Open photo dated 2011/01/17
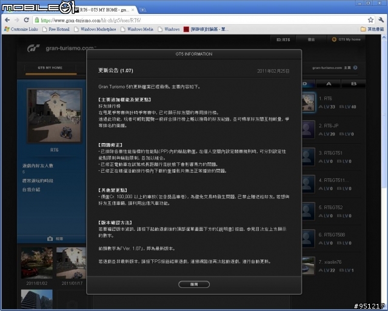Image resolution: width=388 pixels, height=311 pixels. tap(72, 263)
